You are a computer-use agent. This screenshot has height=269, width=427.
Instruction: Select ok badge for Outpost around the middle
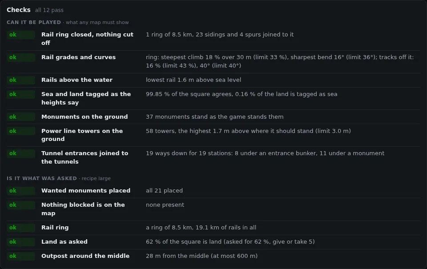pyautogui.click(x=21, y=256)
